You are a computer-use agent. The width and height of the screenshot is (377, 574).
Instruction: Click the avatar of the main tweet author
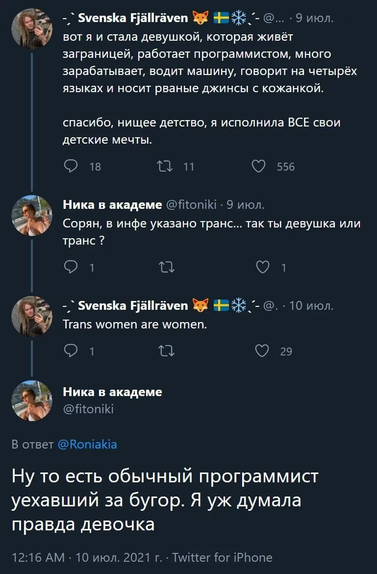tap(32, 400)
